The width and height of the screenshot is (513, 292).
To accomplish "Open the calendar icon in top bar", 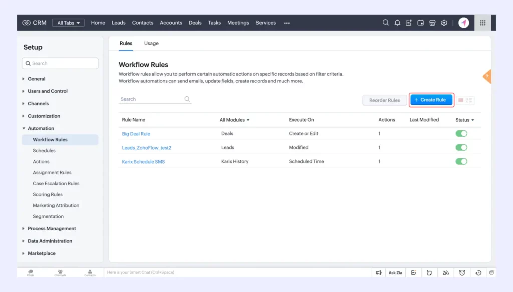I will 421,23.
